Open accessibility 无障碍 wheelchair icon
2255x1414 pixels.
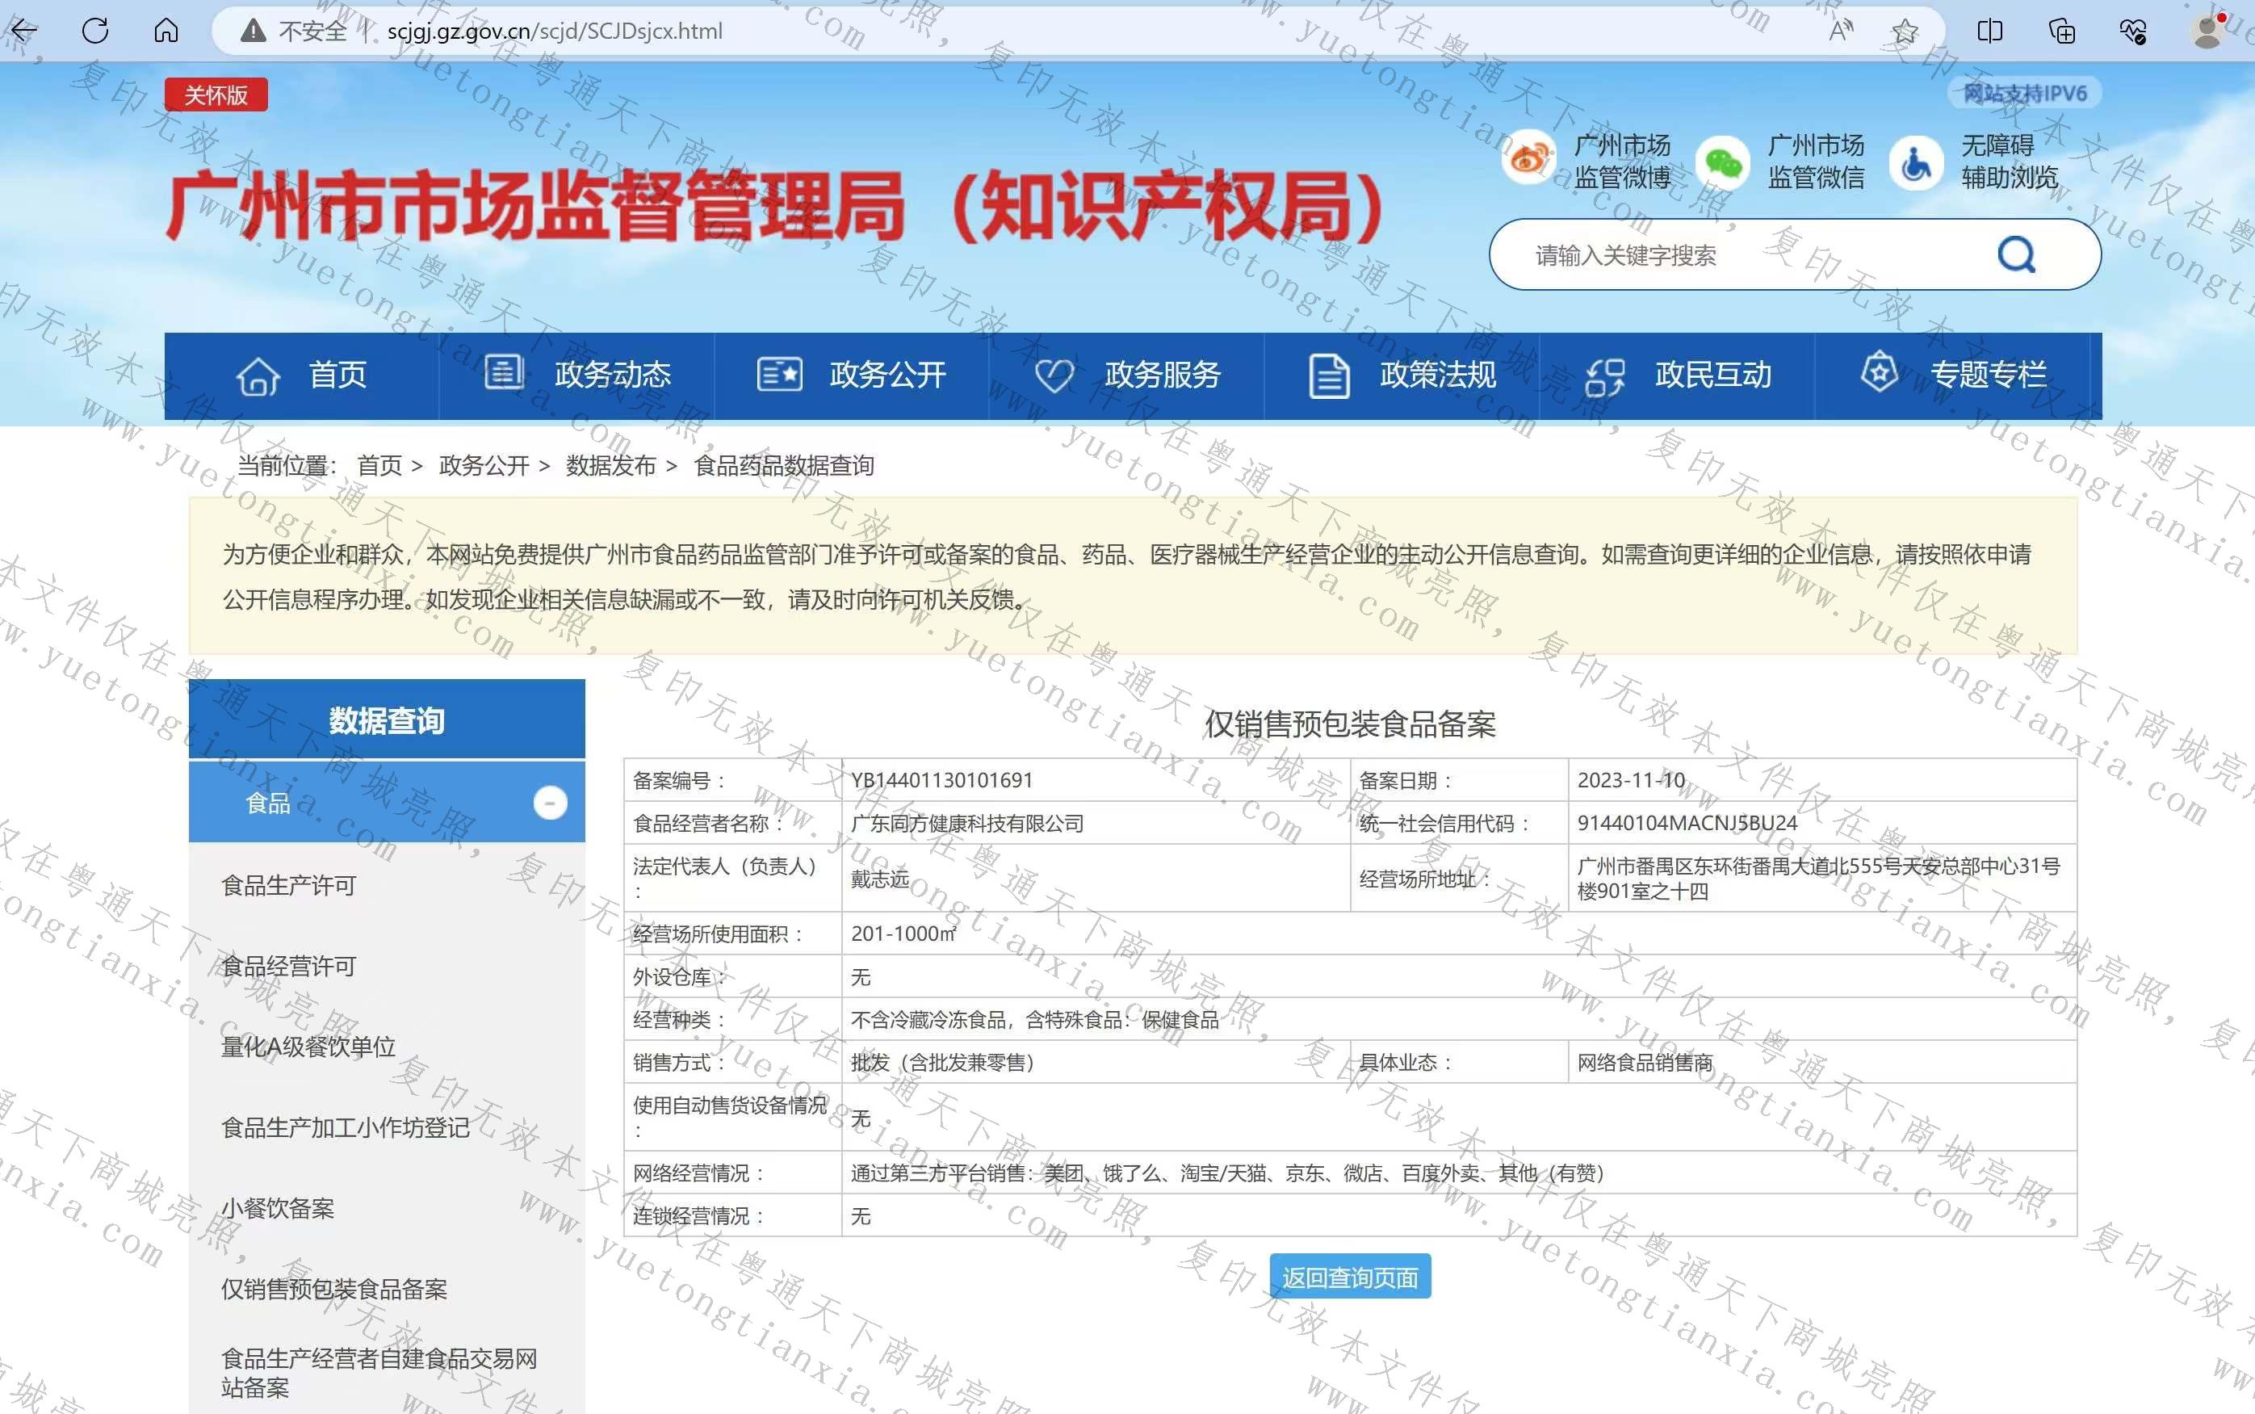tap(1917, 163)
